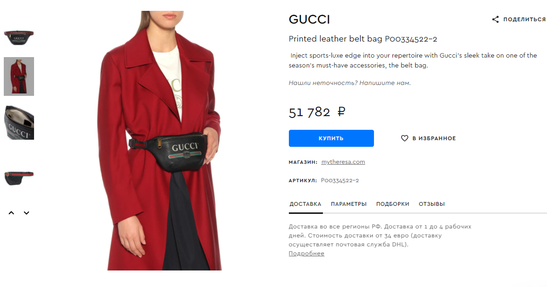Add item via В ИЗБРАННОЕ
Screen dimensions: 547x287
pos(428,138)
